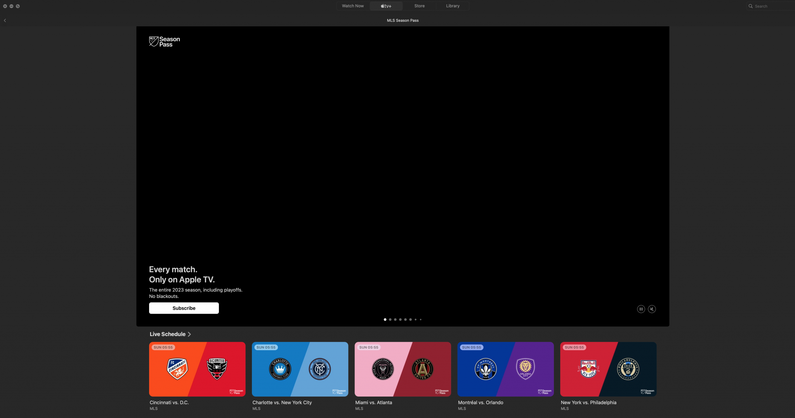Select the first carousel page dot
Screen dimensions: 795x418
(385, 320)
